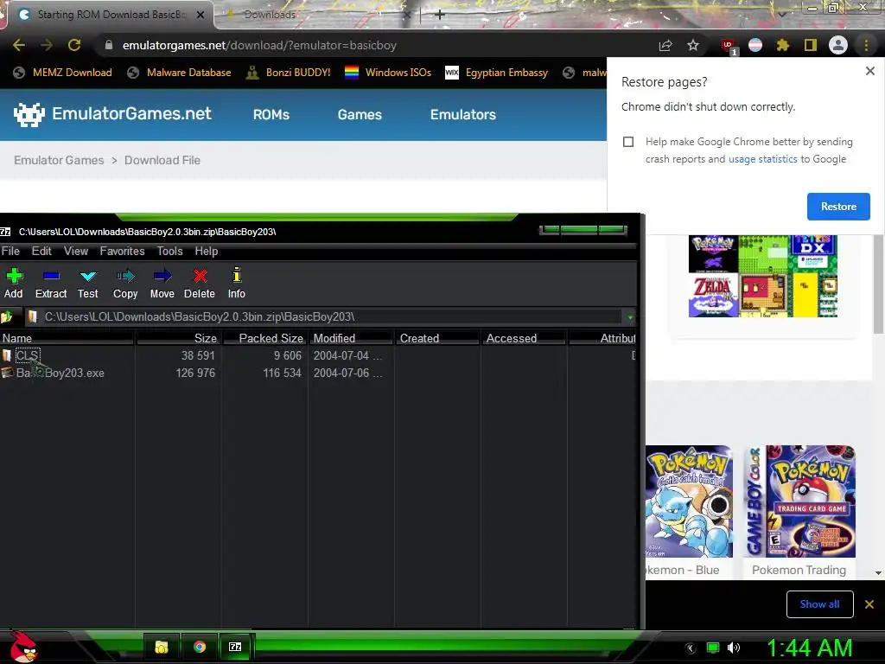The height and width of the screenshot is (664, 885).
Task: Open File Explorer from the taskbar
Action: tap(162, 647)
